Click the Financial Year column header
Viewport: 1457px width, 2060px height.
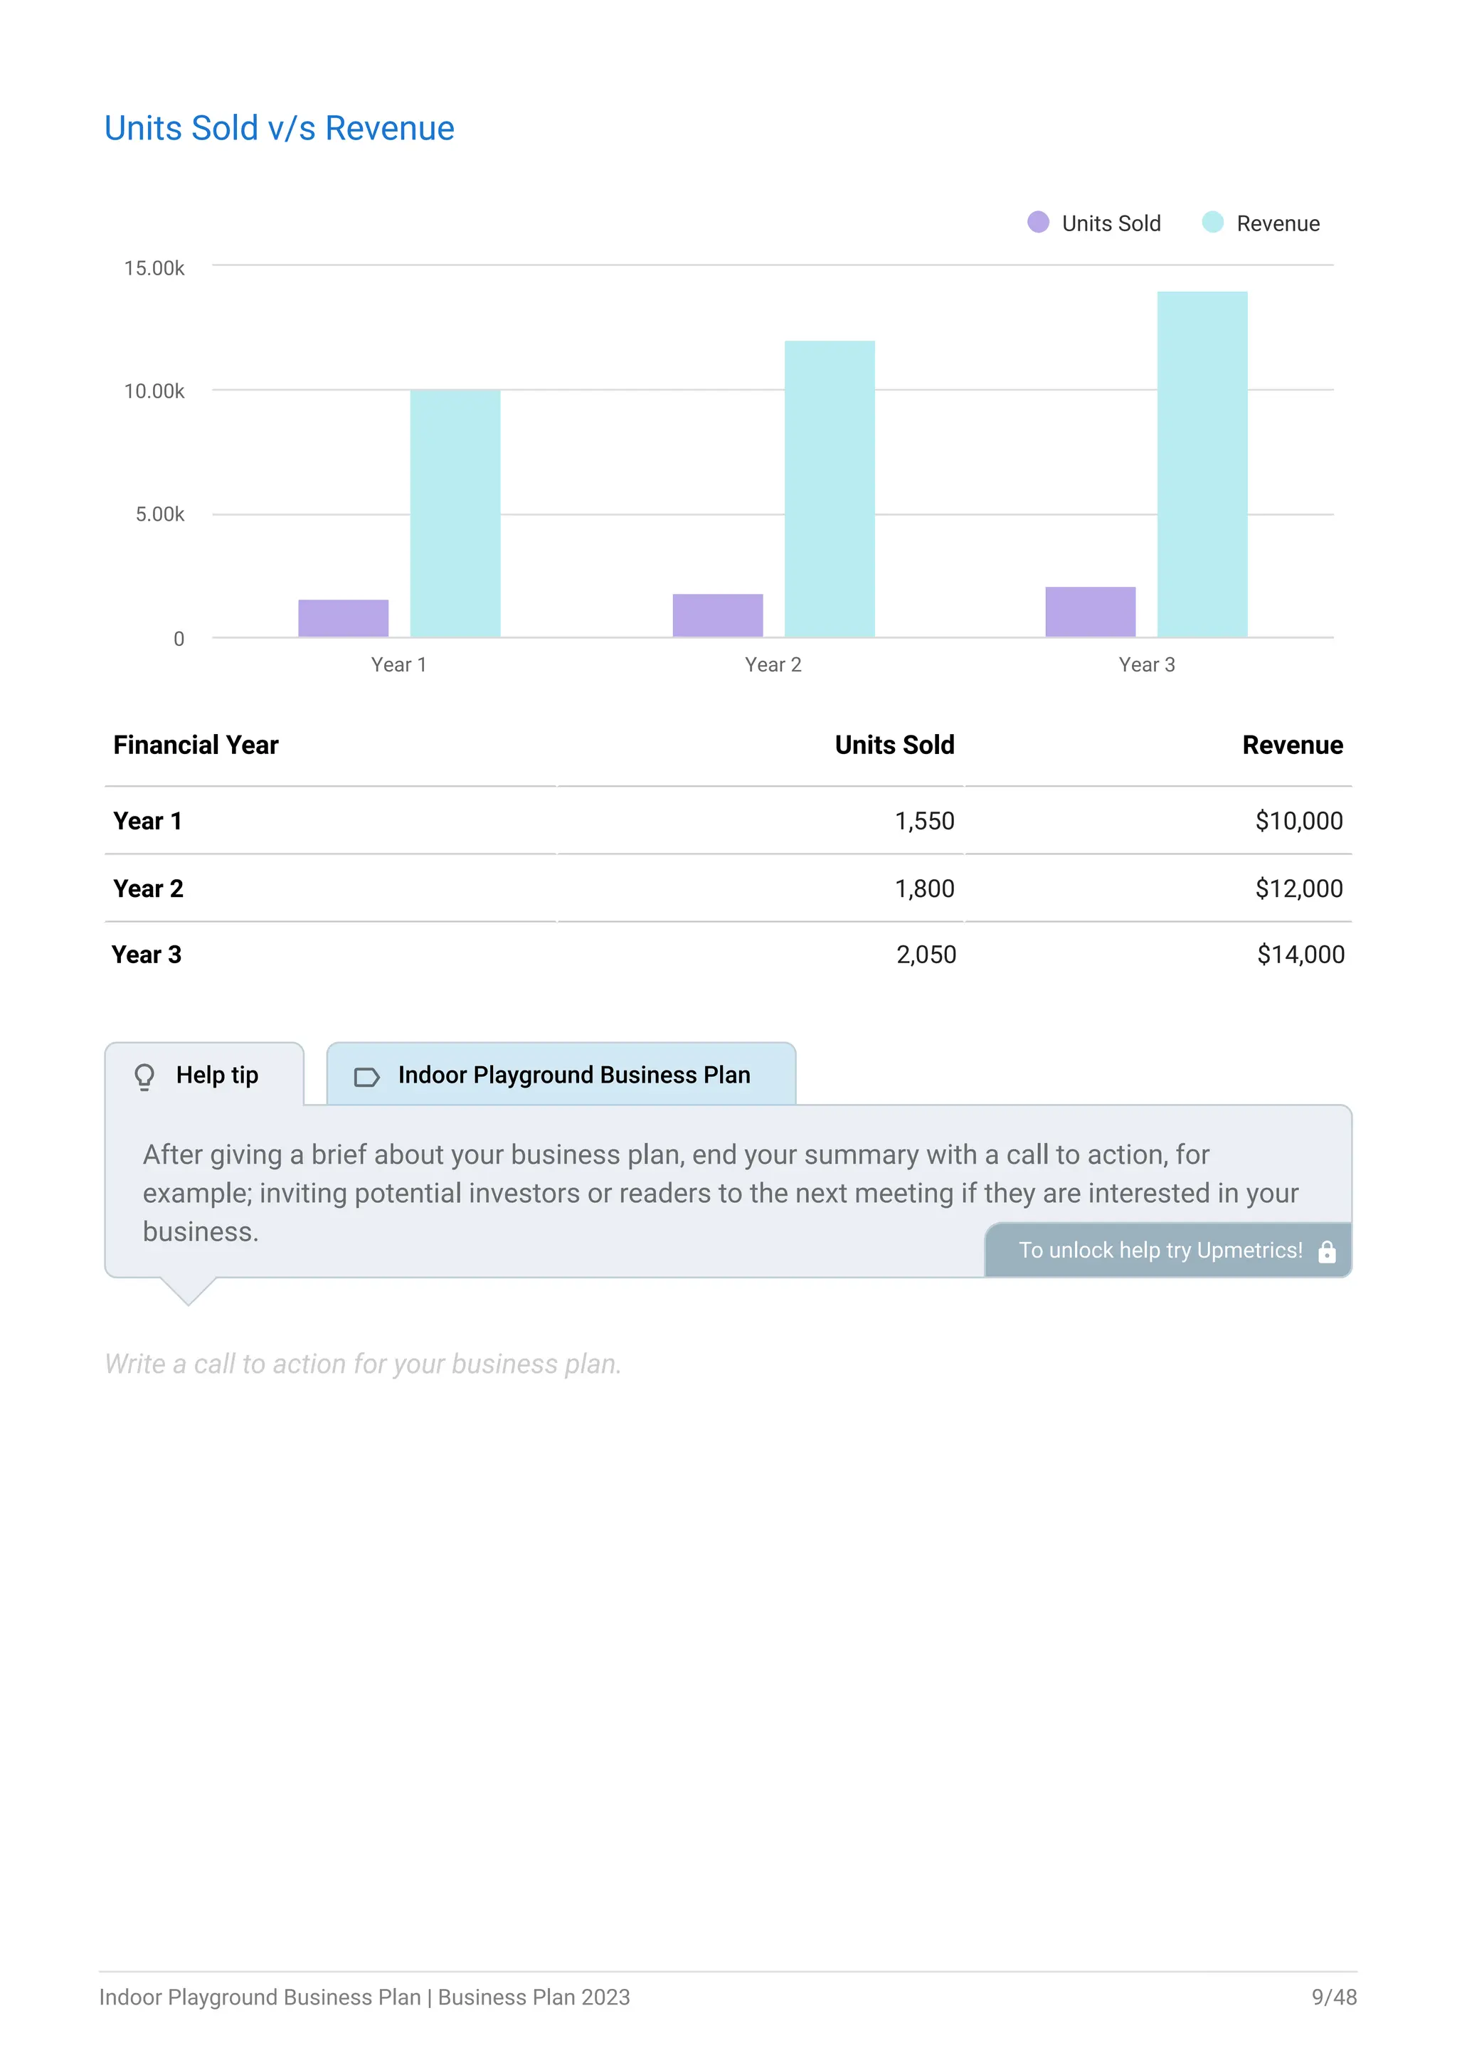[196, 745]
